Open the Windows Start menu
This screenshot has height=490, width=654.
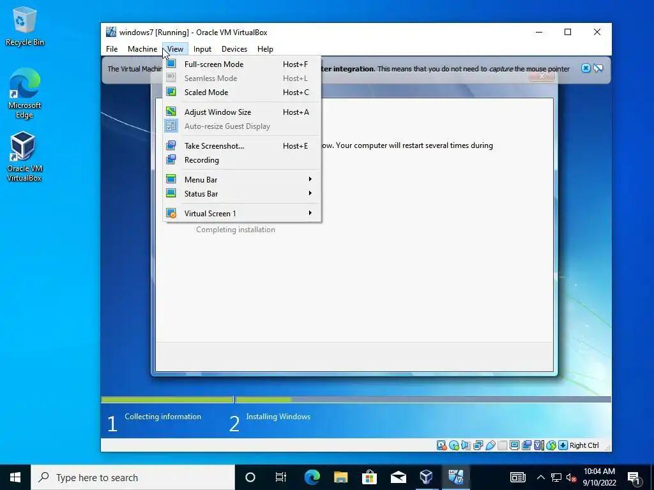(15, 477)
